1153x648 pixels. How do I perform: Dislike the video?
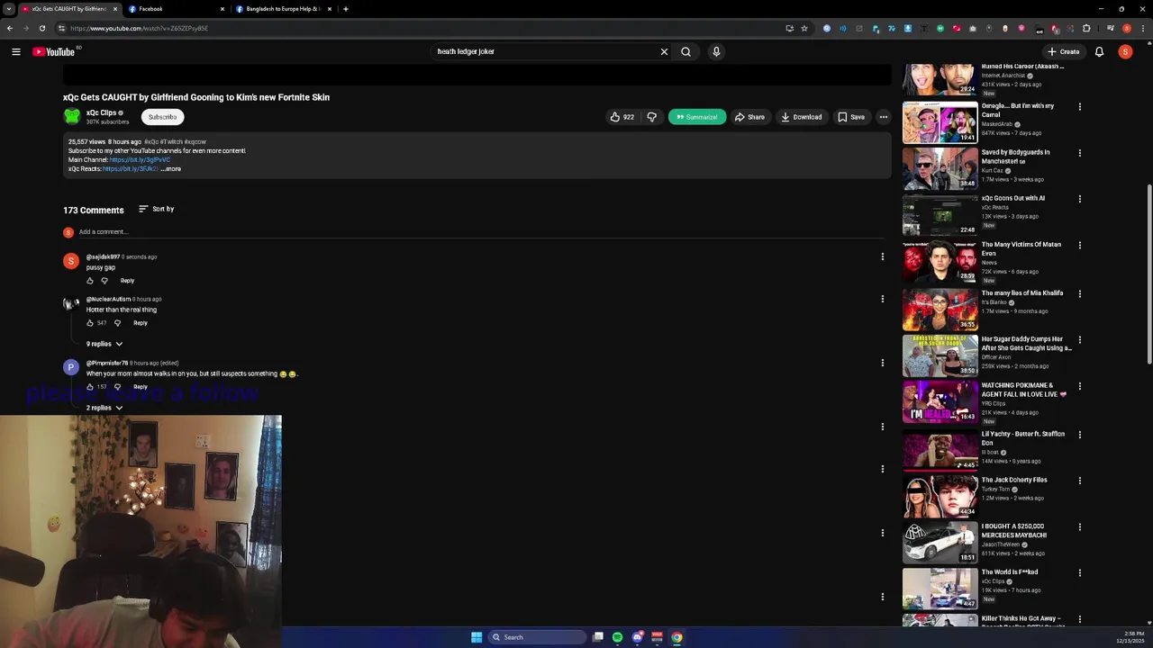pos(652,117)
